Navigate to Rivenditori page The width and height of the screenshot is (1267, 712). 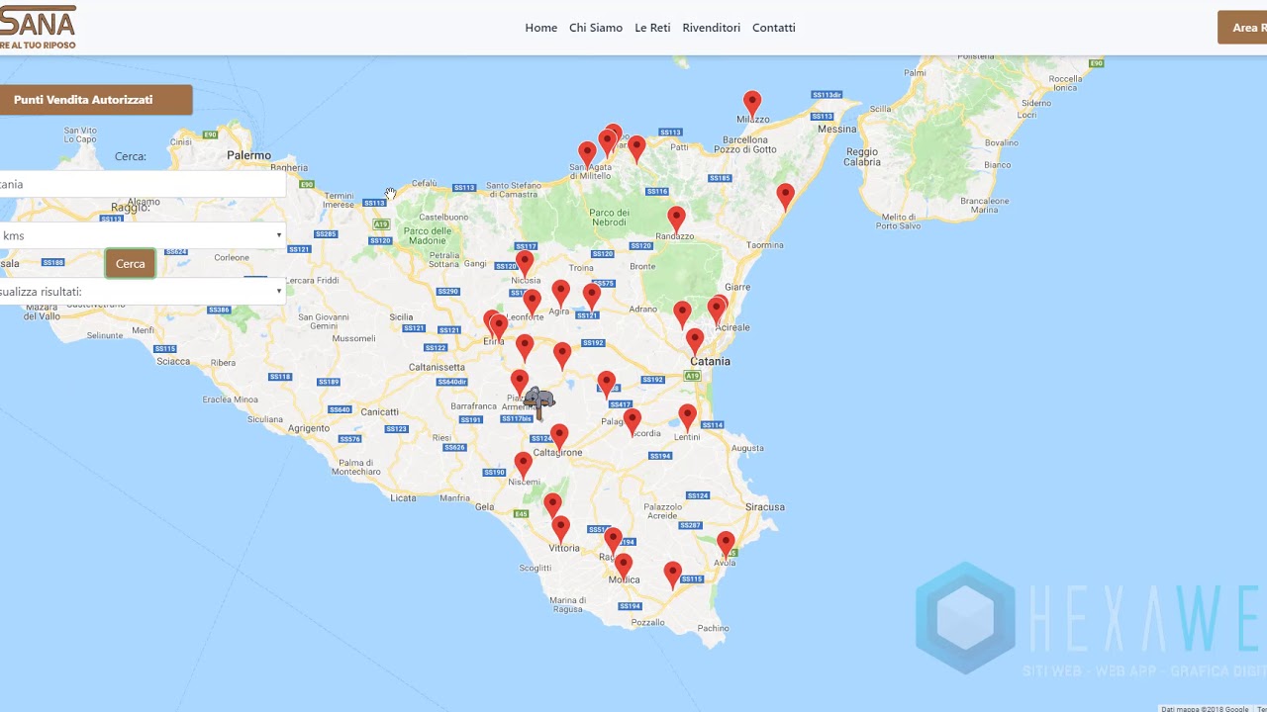(711, 28)
